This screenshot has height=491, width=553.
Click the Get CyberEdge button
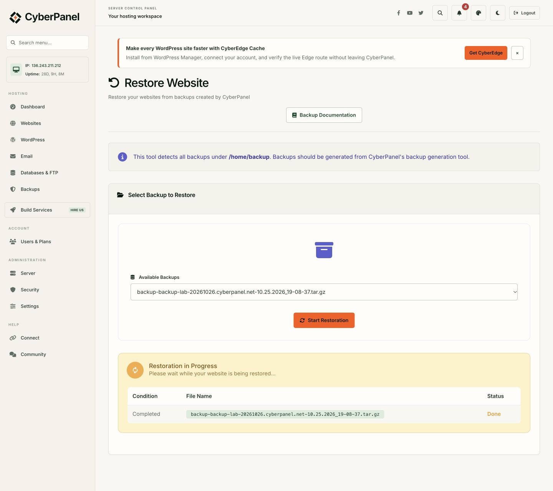coord(486,53)
